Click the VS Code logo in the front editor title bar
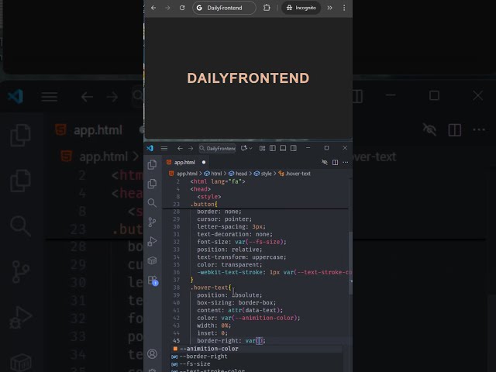The height and width of the screenshot is (372, 496). click(150, 148)
